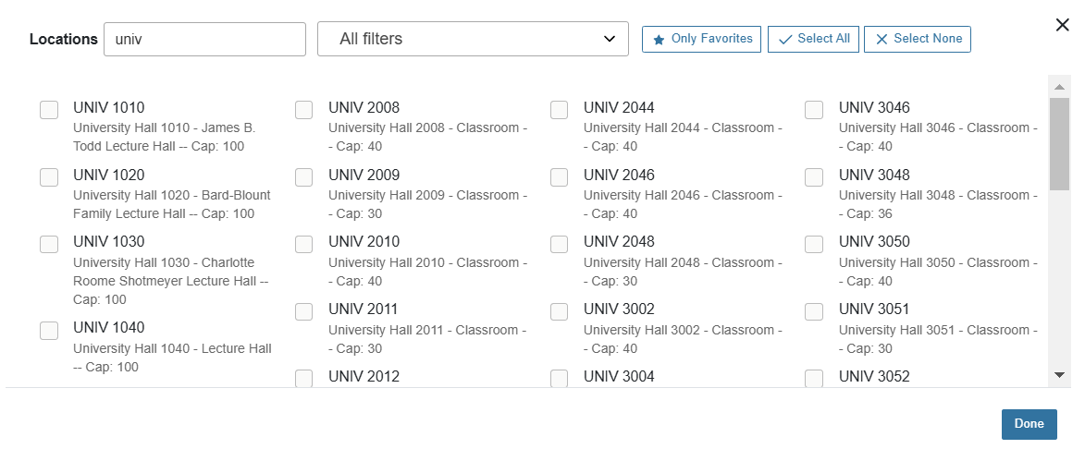The width and height of the screenshot is (1085, 461).
Task: Check the UNIV 3046 checkbox
Action: [x=814, y=110]
